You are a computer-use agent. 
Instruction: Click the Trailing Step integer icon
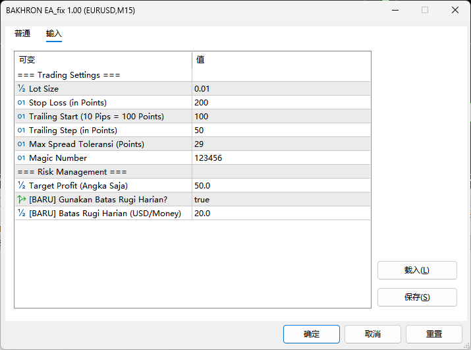(21, 131)
